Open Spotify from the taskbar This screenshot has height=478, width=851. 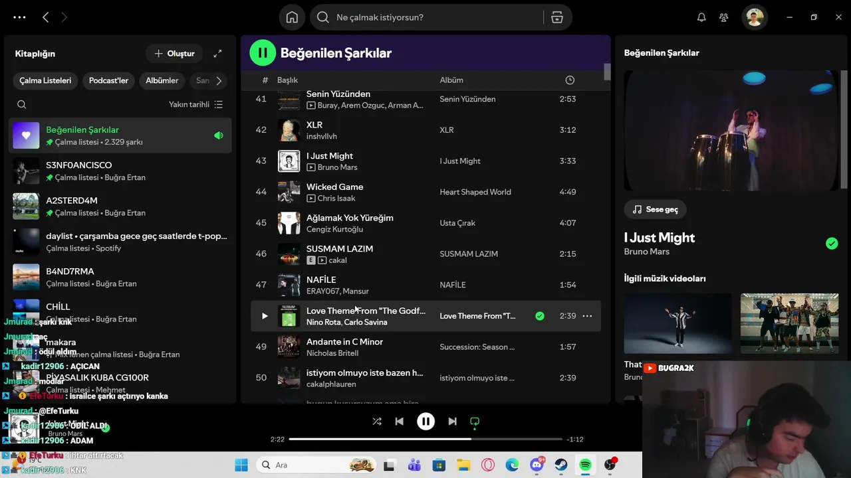(585, 465)
